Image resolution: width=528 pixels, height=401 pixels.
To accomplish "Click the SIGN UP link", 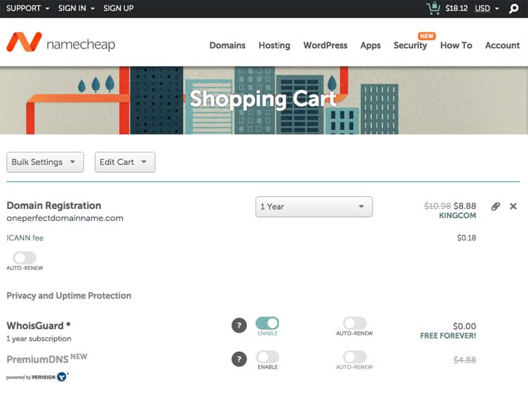I will [118, 8].
